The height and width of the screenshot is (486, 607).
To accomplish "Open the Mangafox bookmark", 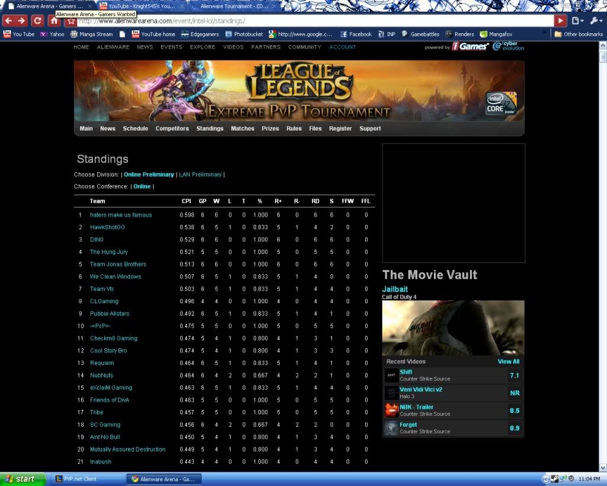I will (x=496, y=34).
